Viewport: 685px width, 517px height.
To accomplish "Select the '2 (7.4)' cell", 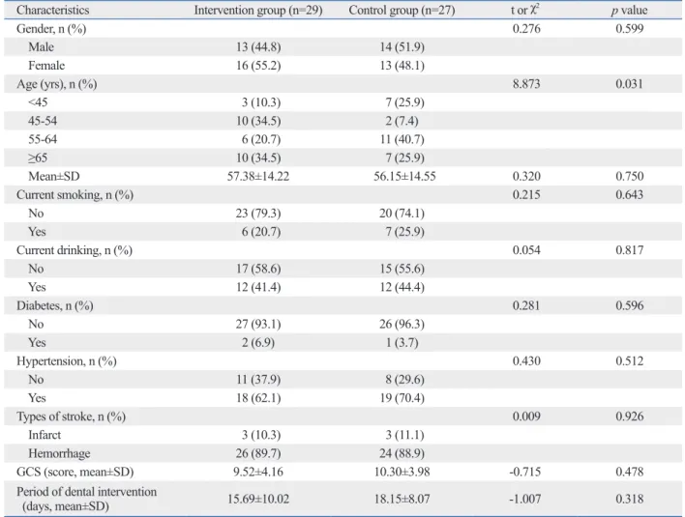I will (x=402, y=121).
